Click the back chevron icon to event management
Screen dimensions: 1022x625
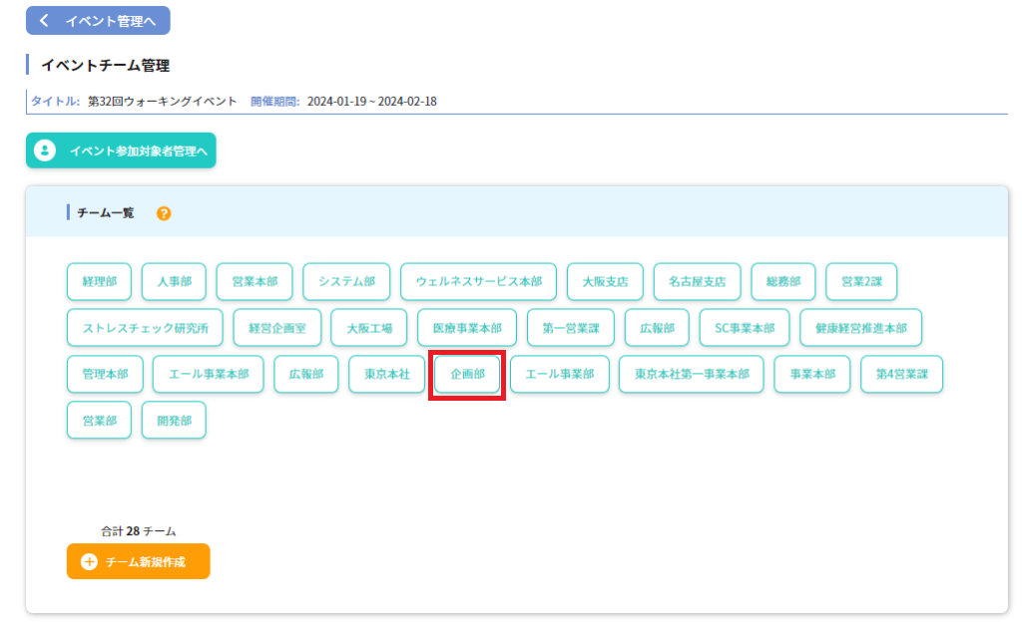click(44, 21)
